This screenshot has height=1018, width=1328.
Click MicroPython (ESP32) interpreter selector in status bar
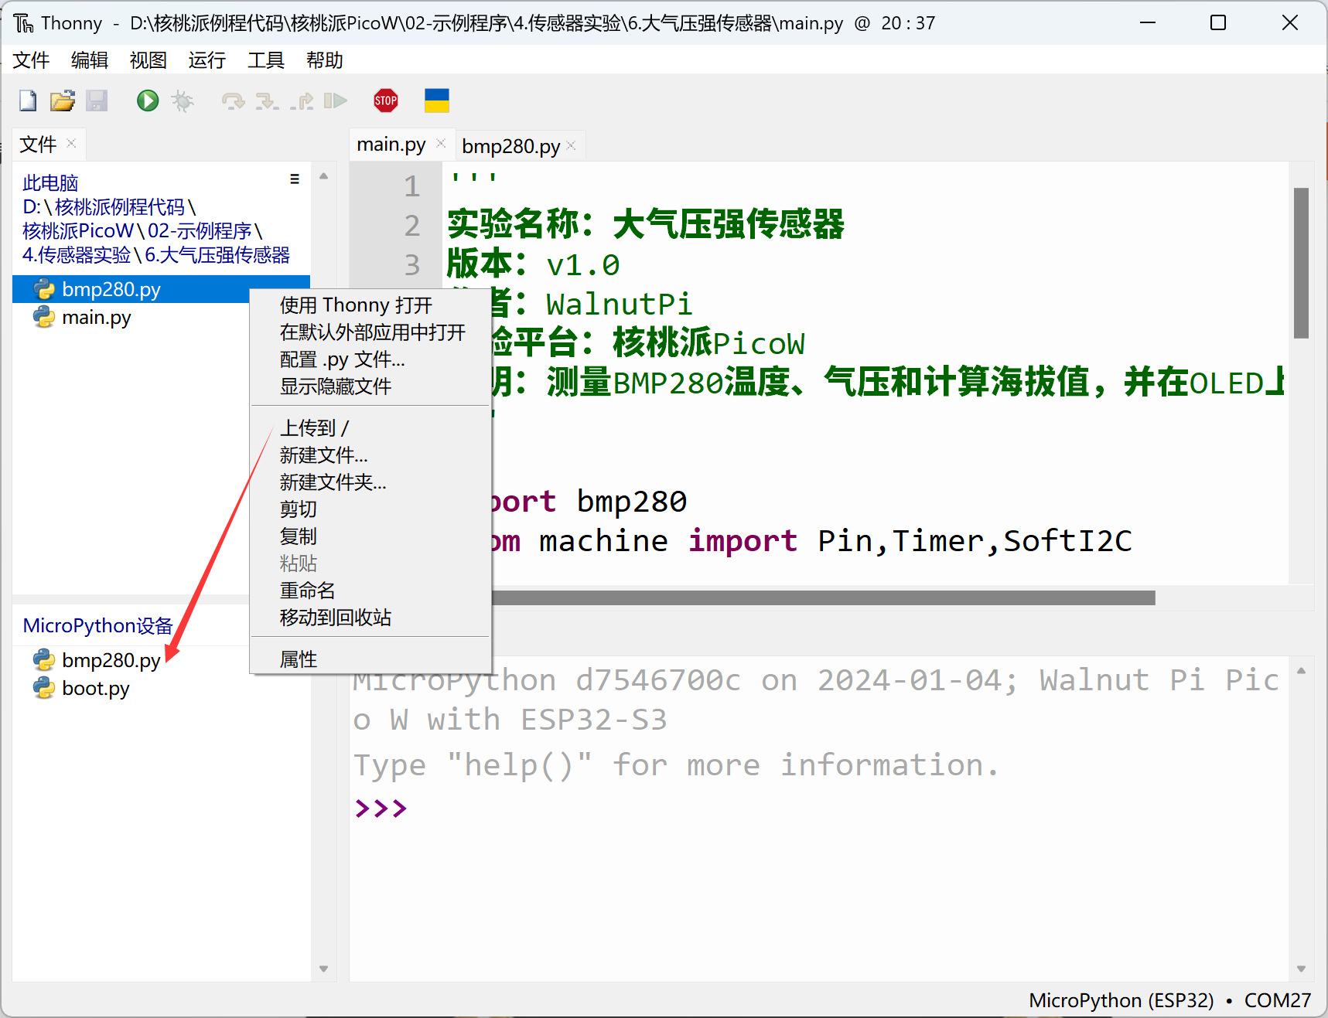(1121, 1000)
